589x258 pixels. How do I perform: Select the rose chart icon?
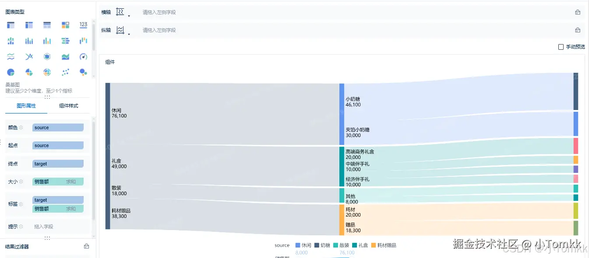pos(29,72)
